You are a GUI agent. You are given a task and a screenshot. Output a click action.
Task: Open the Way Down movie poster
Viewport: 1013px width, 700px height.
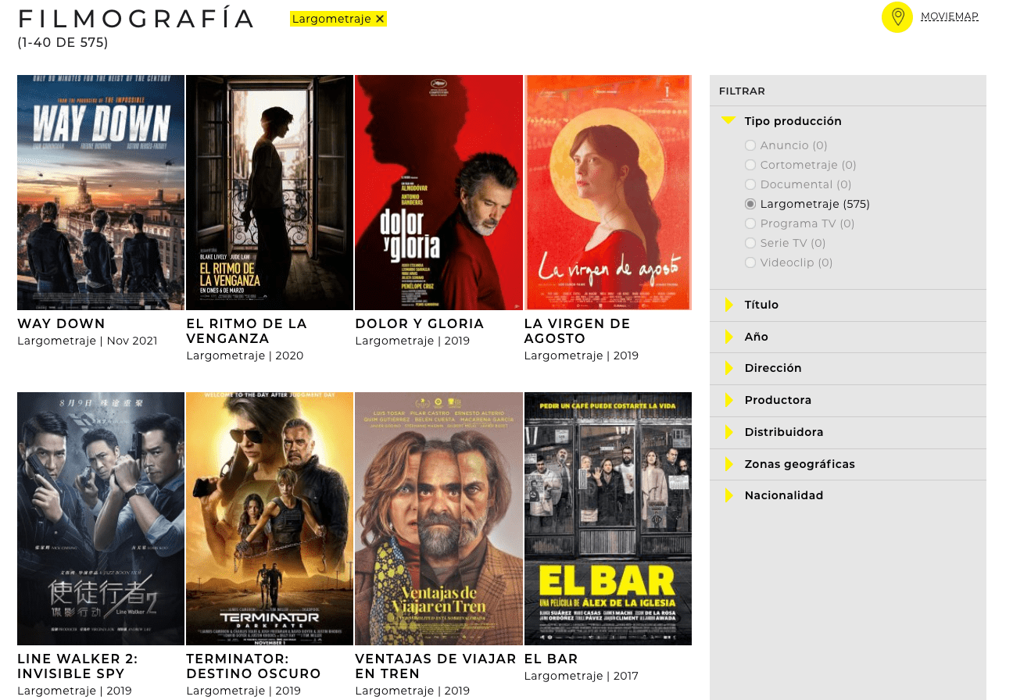coord(101,192)
